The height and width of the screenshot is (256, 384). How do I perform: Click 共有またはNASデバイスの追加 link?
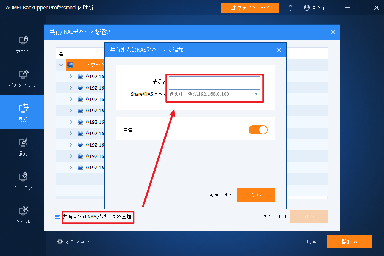click(97, 216)
